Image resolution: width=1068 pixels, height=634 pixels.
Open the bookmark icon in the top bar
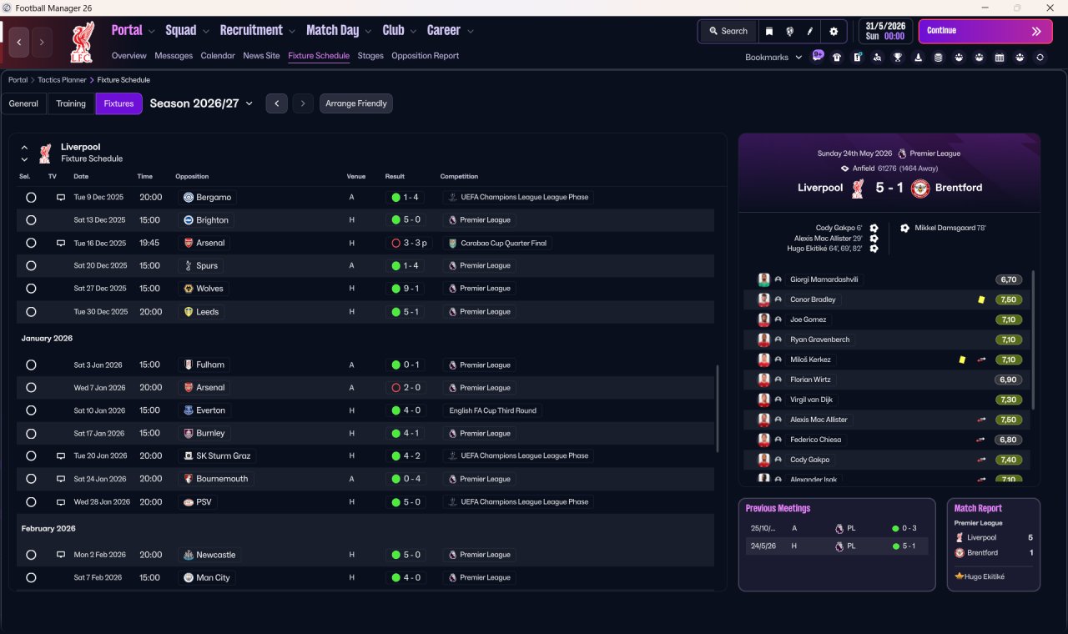(x=769, y=31)
